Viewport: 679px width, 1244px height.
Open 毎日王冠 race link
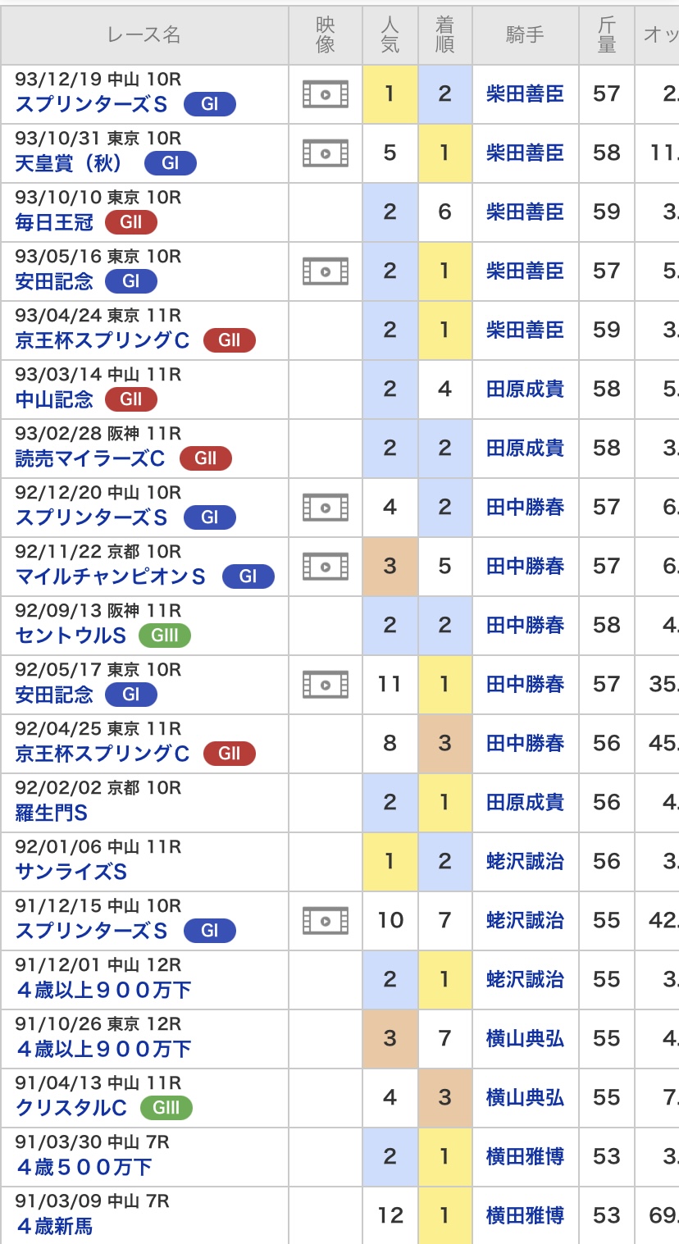coord(54,222)
